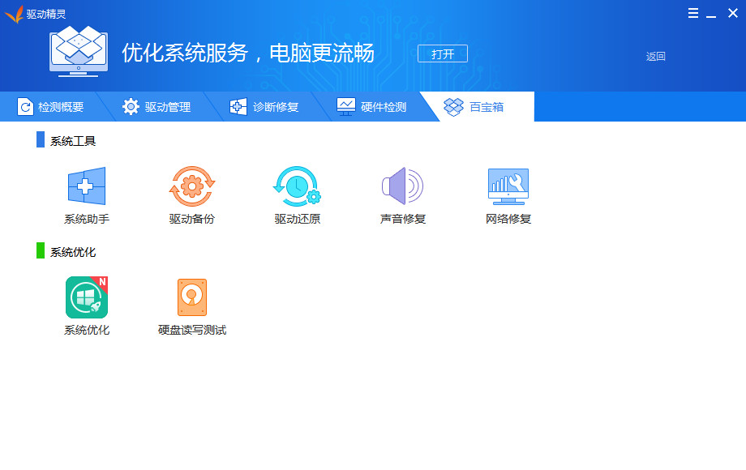Open the hamburger main menu
The width and height of the screenshot is (746, 470).
[693, 13]
